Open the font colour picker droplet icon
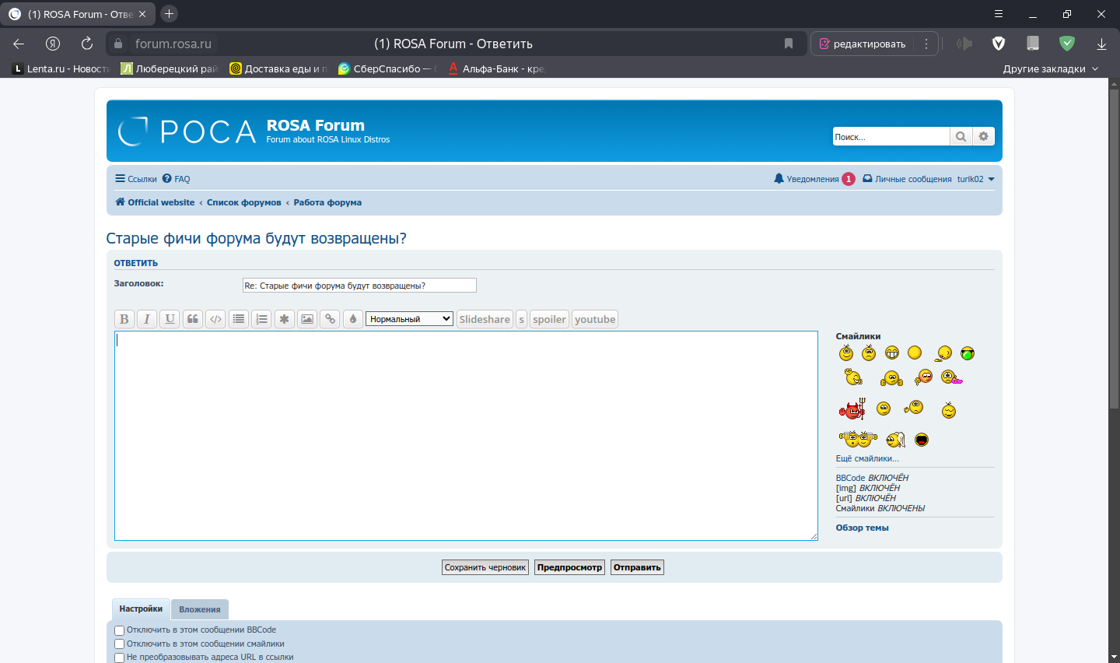 [x=353, y=319]
